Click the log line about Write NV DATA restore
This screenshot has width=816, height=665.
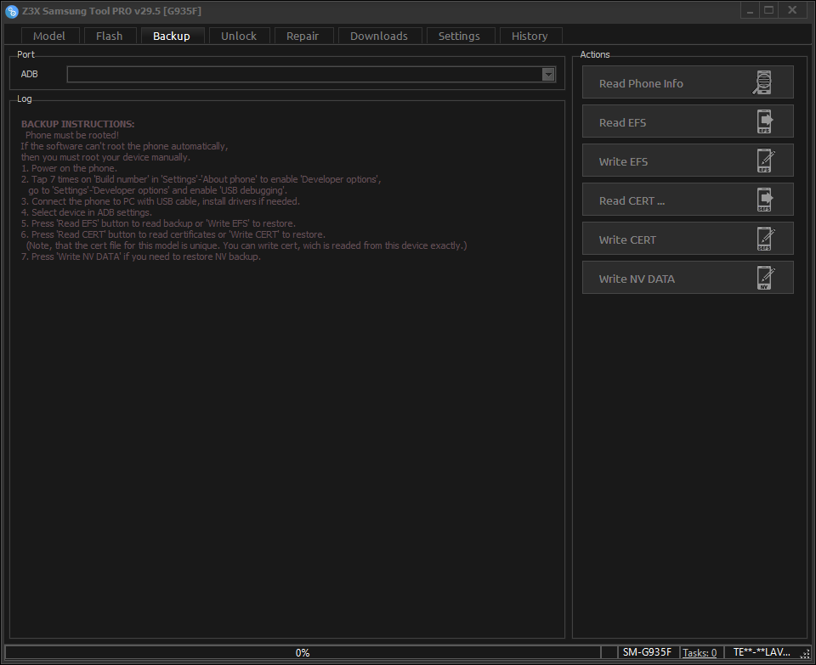click(141, 256)
